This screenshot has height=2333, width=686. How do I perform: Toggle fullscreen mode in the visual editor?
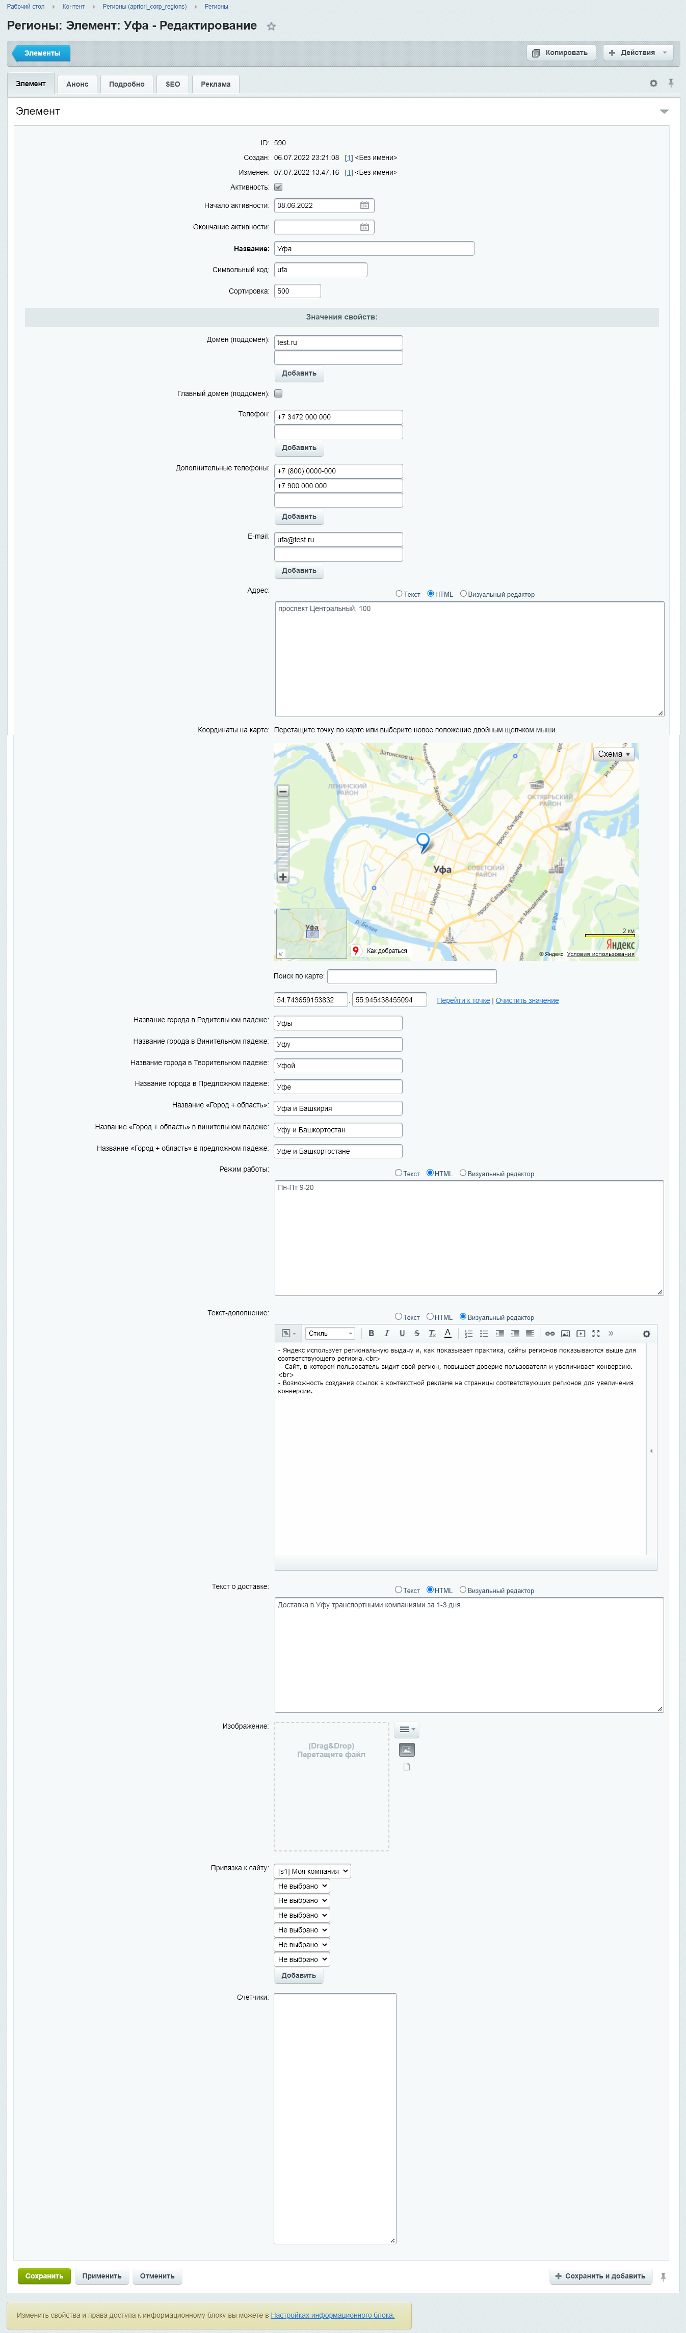[595, 1333]
